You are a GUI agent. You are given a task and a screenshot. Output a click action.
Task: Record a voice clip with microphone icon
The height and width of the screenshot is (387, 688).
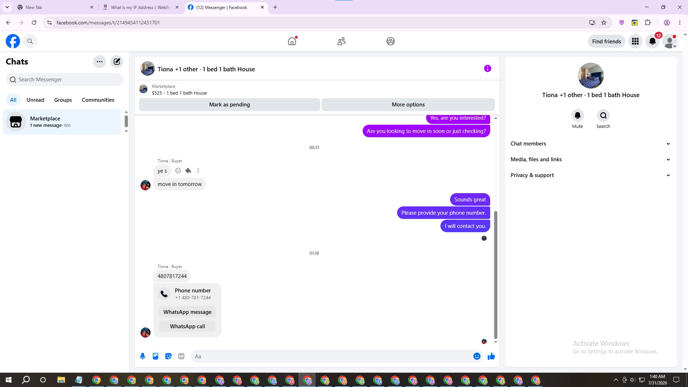[x=143, y=356]
